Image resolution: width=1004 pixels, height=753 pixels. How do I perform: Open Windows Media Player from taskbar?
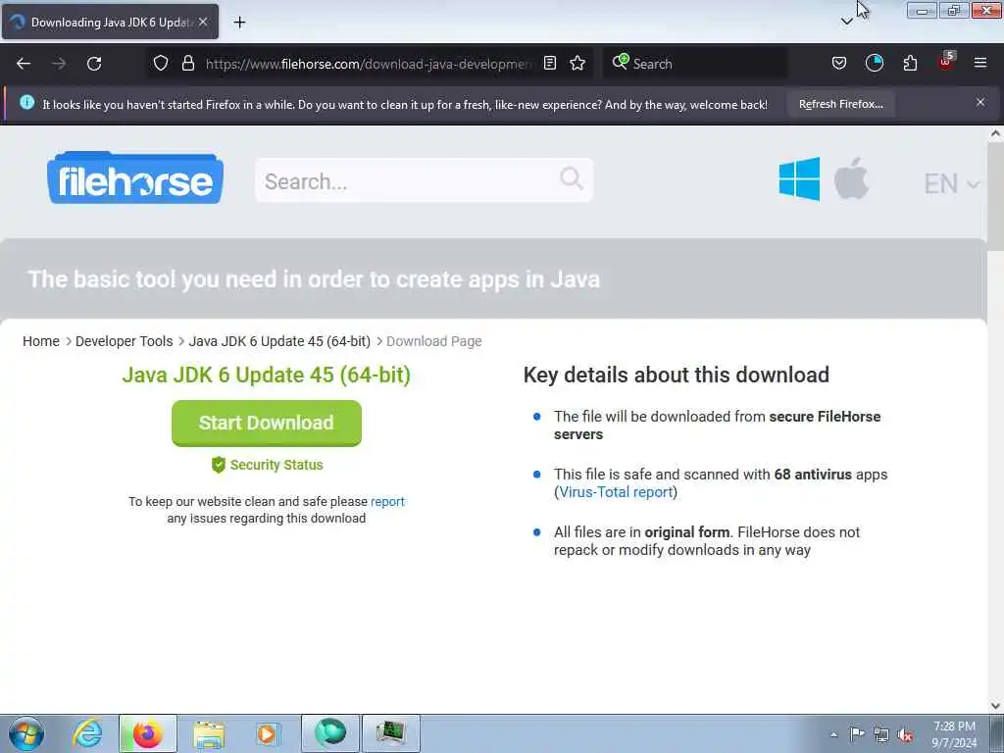click(268, 733)
